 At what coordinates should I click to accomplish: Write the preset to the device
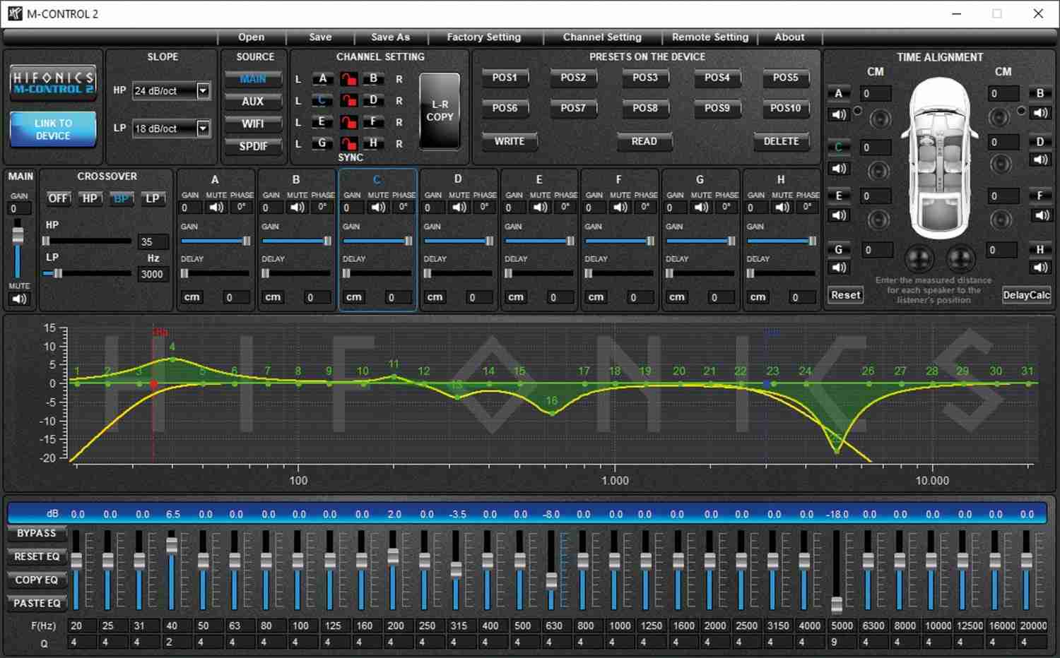point(510,141)
